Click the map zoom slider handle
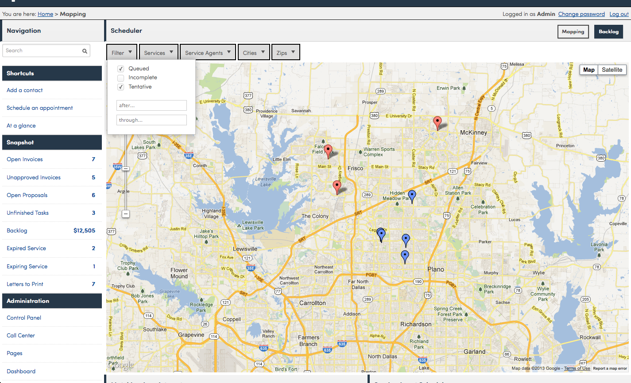The image size is (631, 383). pos(126,169)
